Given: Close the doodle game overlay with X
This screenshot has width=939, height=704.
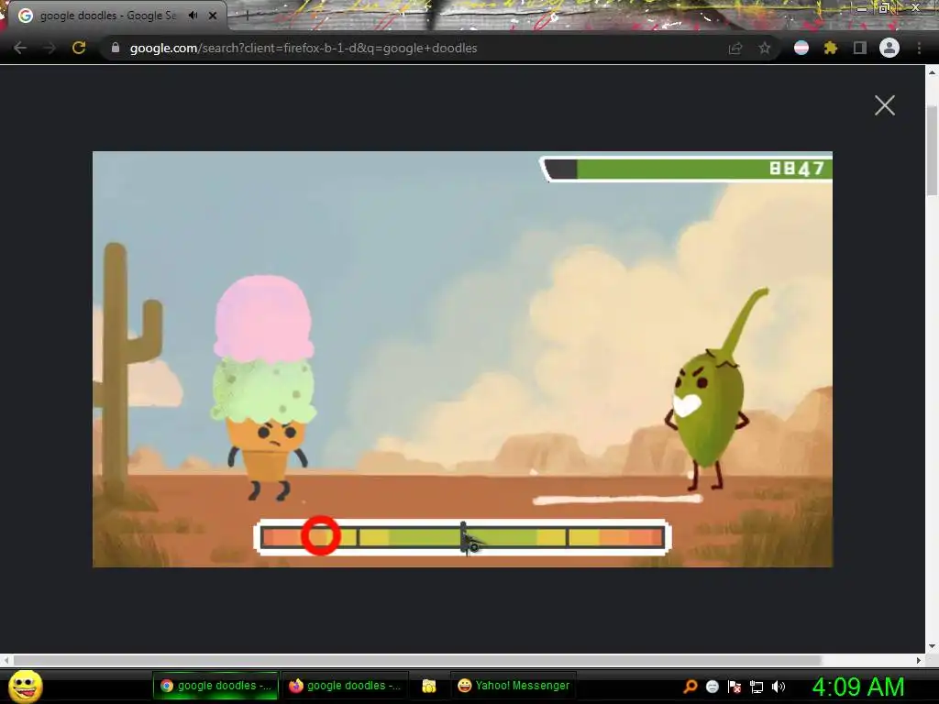Looking at the screenshot, I should coord(884,105).
